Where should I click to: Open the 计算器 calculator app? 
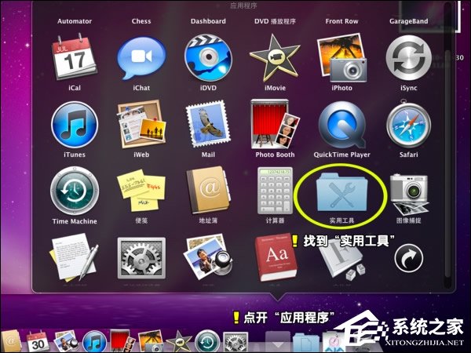click(x=275, y=191)
